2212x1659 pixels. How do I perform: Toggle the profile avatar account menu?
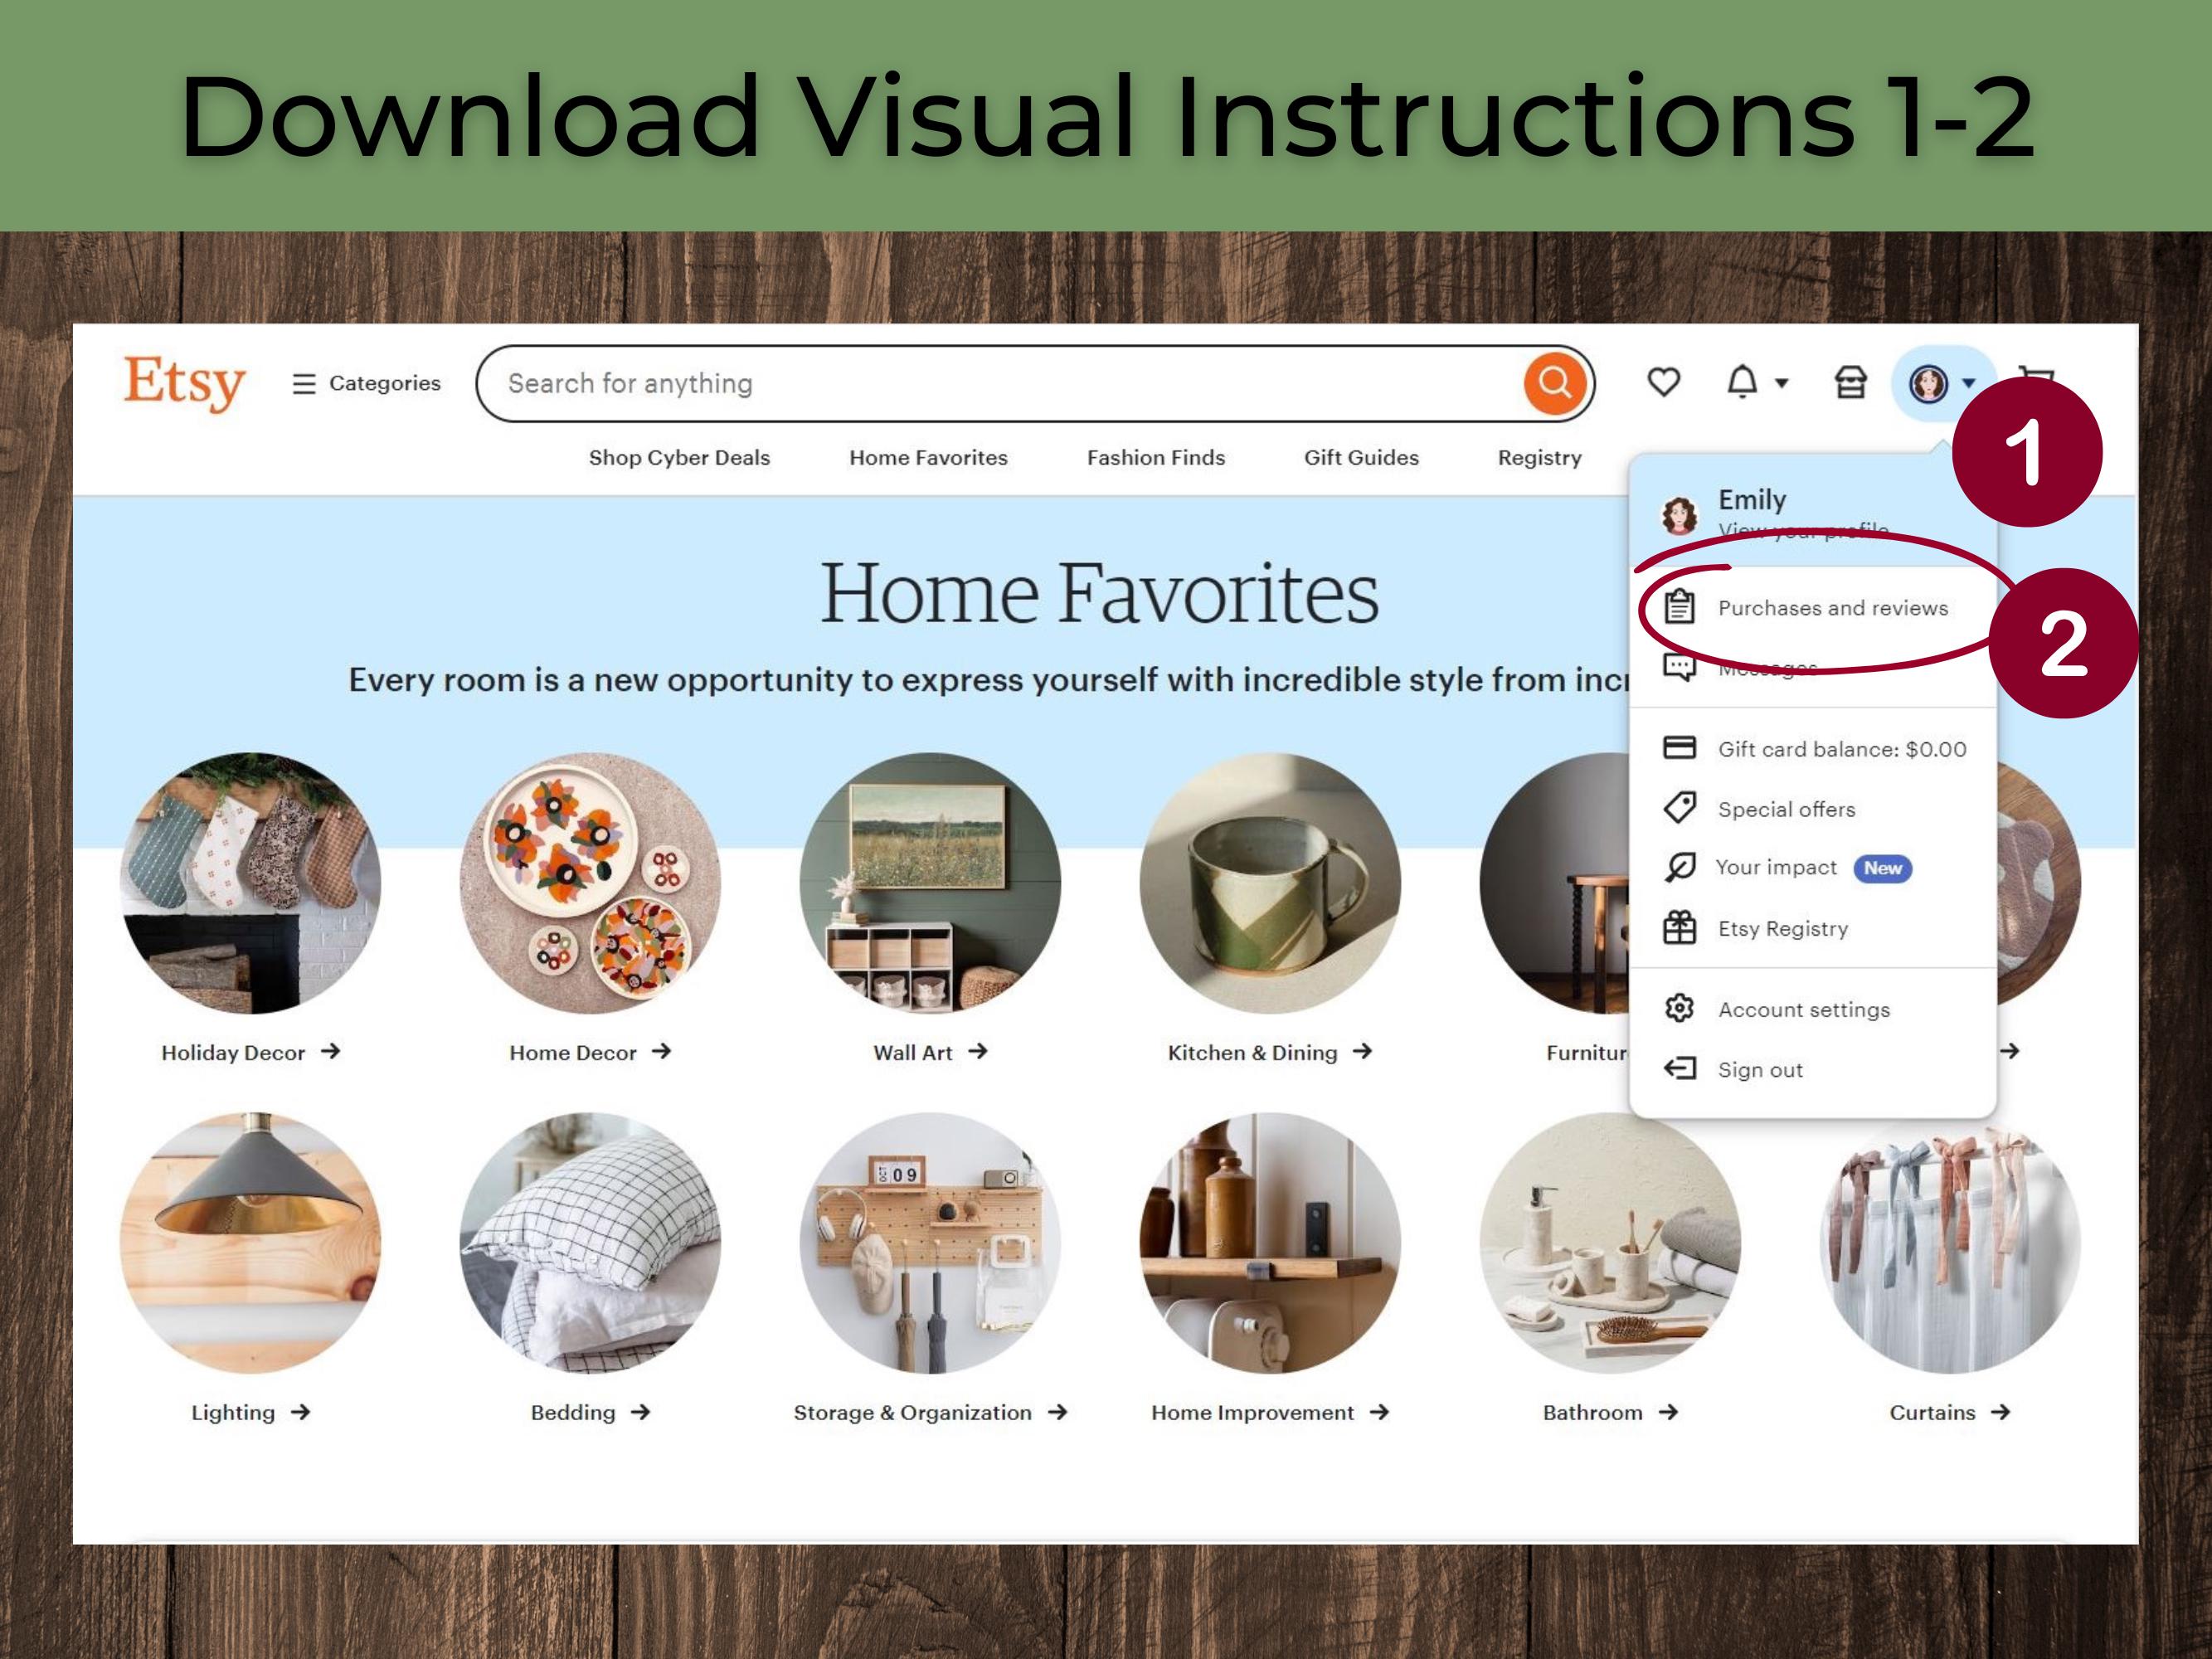pos(1942,383)
